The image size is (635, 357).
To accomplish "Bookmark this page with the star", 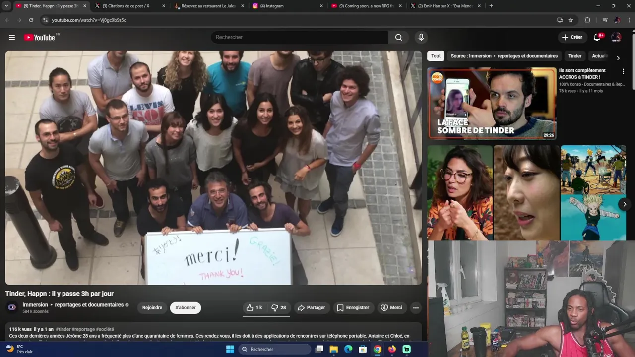I will click(571, 20).
